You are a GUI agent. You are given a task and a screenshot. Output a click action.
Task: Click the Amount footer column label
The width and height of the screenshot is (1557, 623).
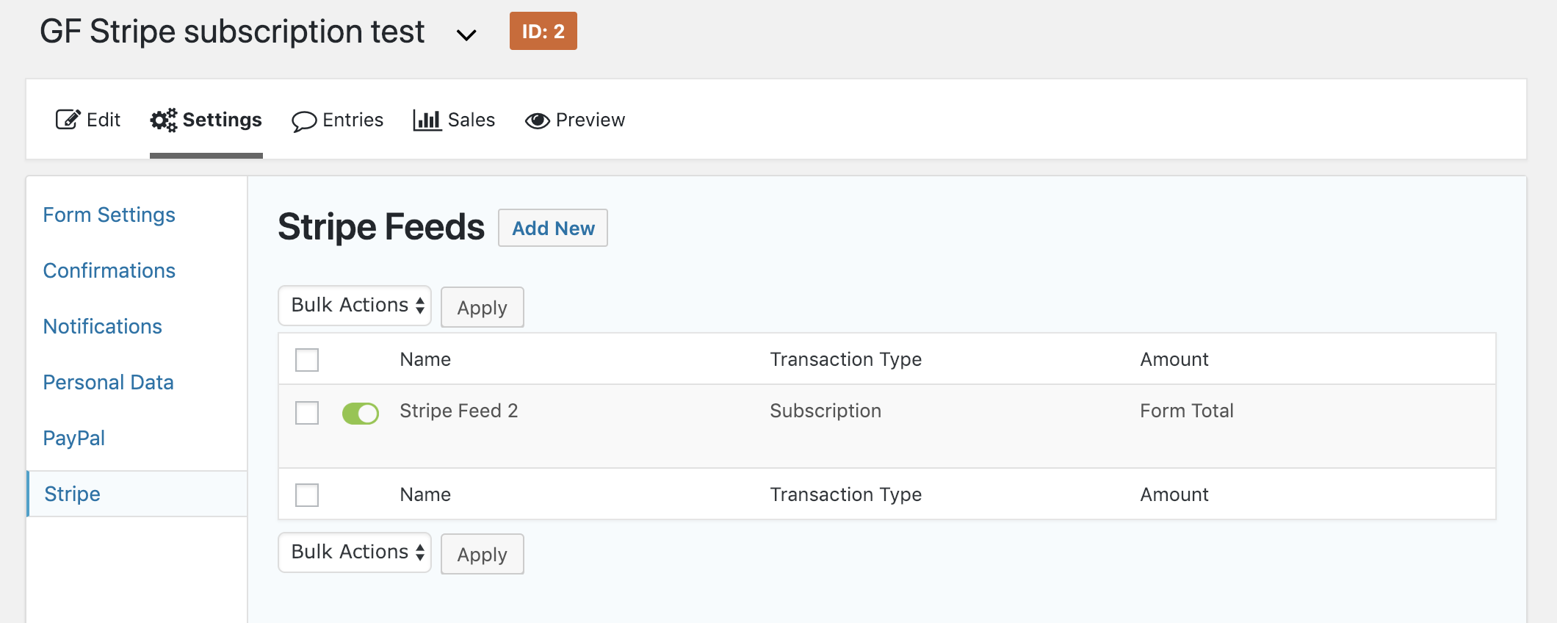pyautogui.click(x=1174, y=494)
